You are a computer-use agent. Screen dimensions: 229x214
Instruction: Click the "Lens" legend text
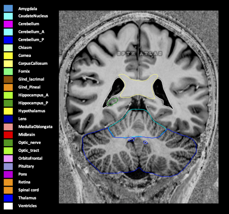[x=22, y=119]
